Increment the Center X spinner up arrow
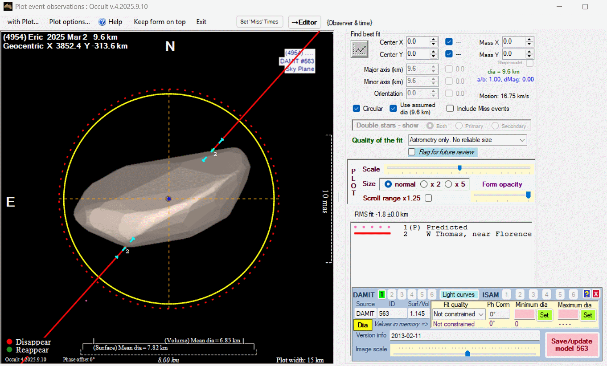This screenshot has height=366, width=607. point(434,40)
